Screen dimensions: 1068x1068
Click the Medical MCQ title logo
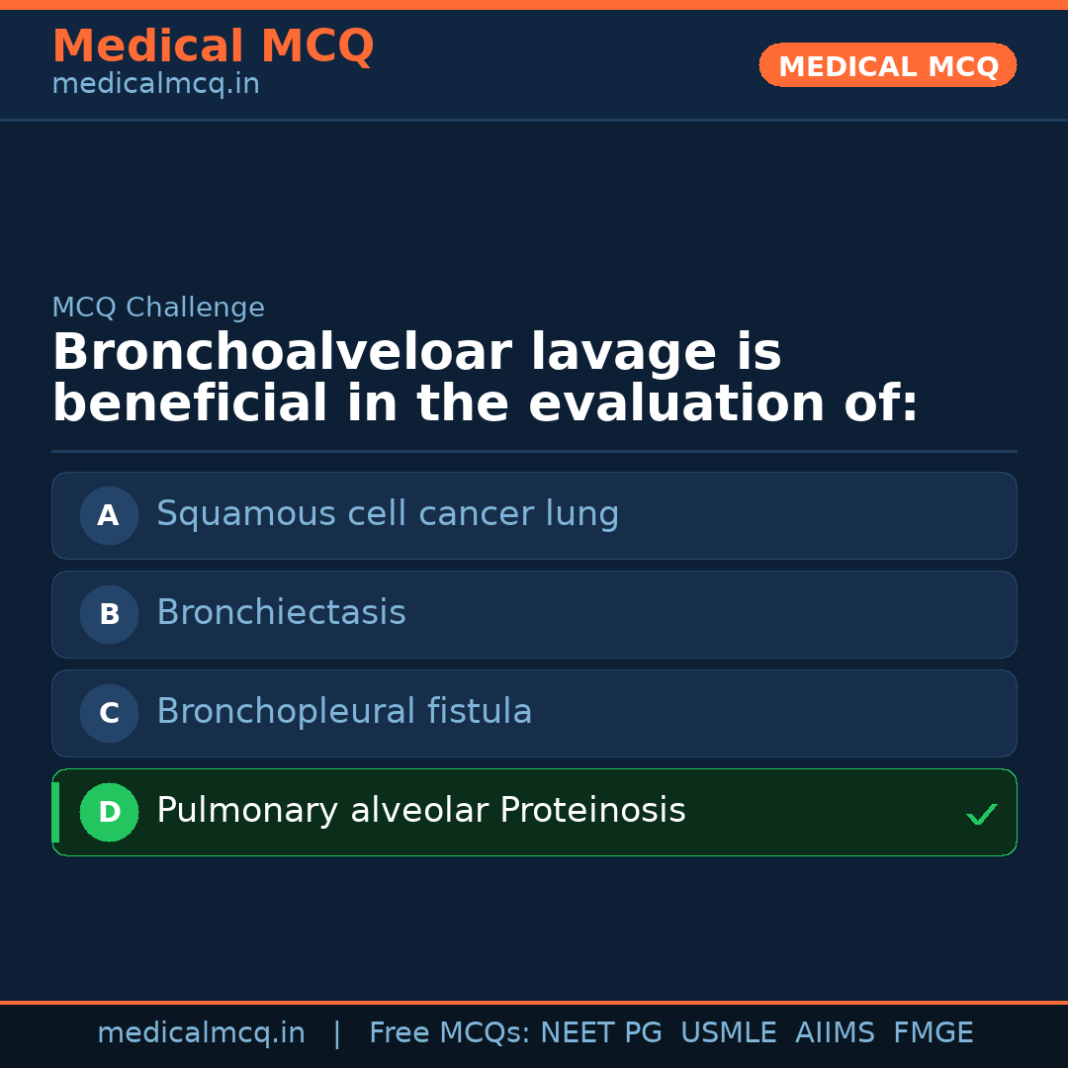point(213,45)
